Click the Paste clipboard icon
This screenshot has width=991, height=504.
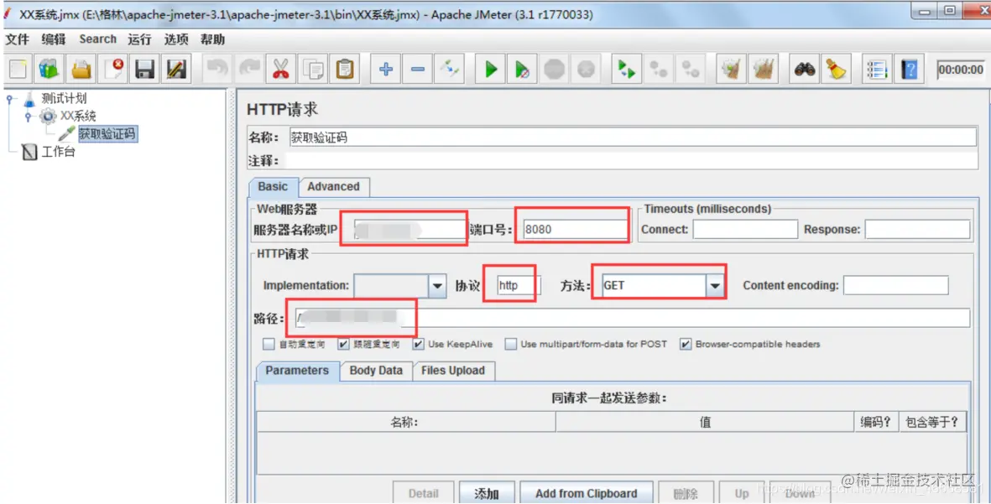coord(345,69)
